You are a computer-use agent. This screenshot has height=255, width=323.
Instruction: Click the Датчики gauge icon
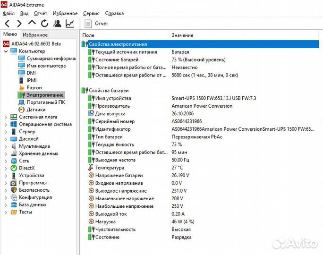pos(21,110)
